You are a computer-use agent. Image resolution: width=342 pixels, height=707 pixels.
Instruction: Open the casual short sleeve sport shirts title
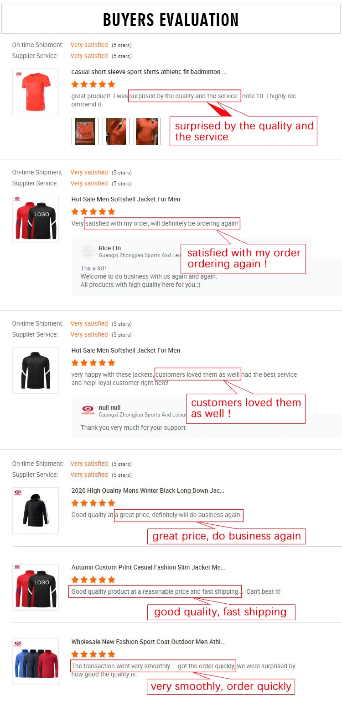click(x=149, y=72)
